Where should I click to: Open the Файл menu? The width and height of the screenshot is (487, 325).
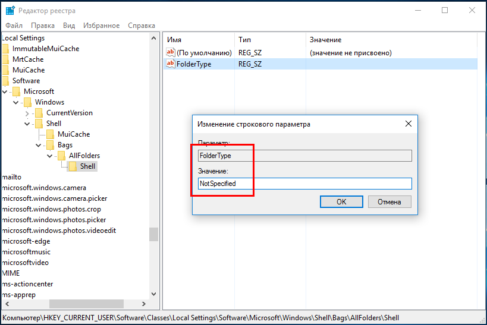(14, 26)
